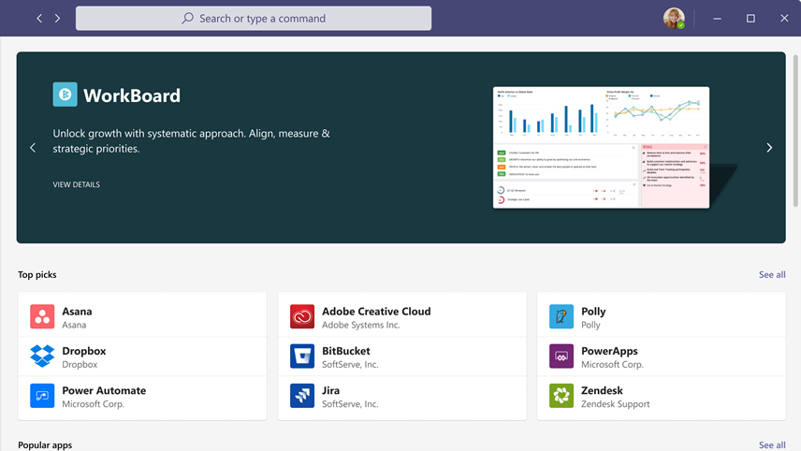Image resolution: width=801 pixels, height=451 pixels.
Task: Select the Dropbox app title
Action: 84,351
